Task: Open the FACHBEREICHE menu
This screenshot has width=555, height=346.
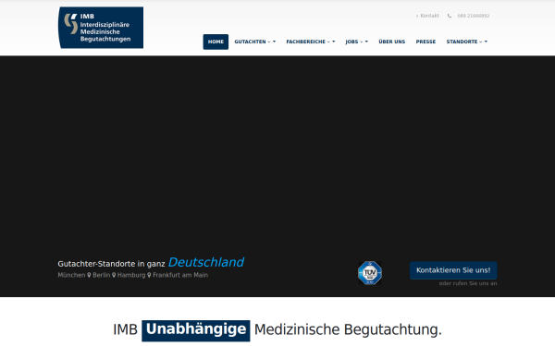Action: coord(305,42)
